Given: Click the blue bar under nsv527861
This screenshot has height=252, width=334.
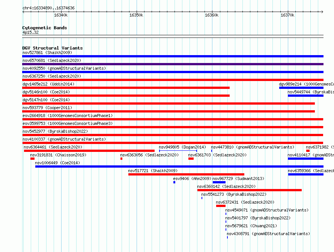Looking at the screenshot, I should (x=173, y=56).
